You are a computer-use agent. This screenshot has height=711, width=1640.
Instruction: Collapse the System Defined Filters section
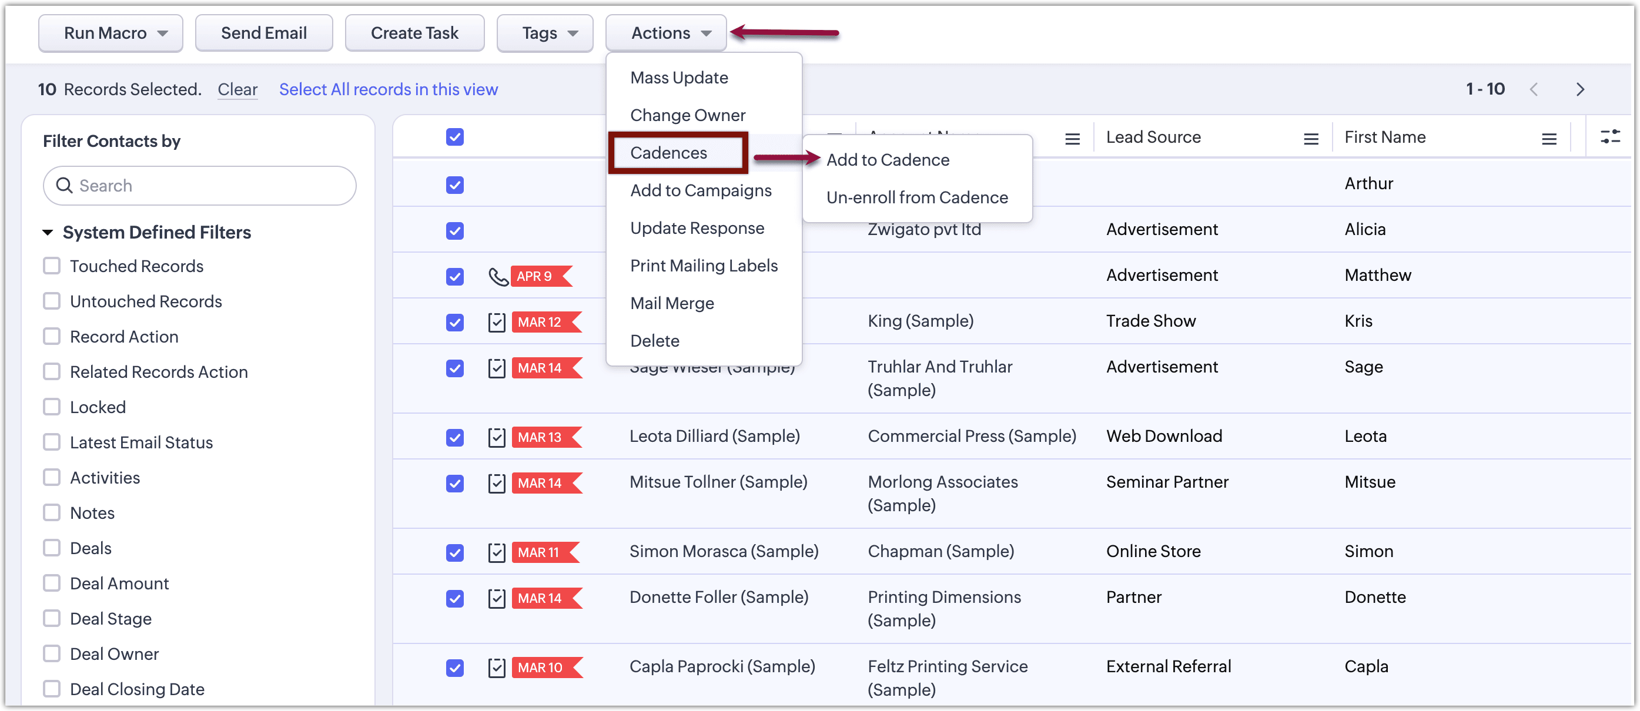coord(48,232)
